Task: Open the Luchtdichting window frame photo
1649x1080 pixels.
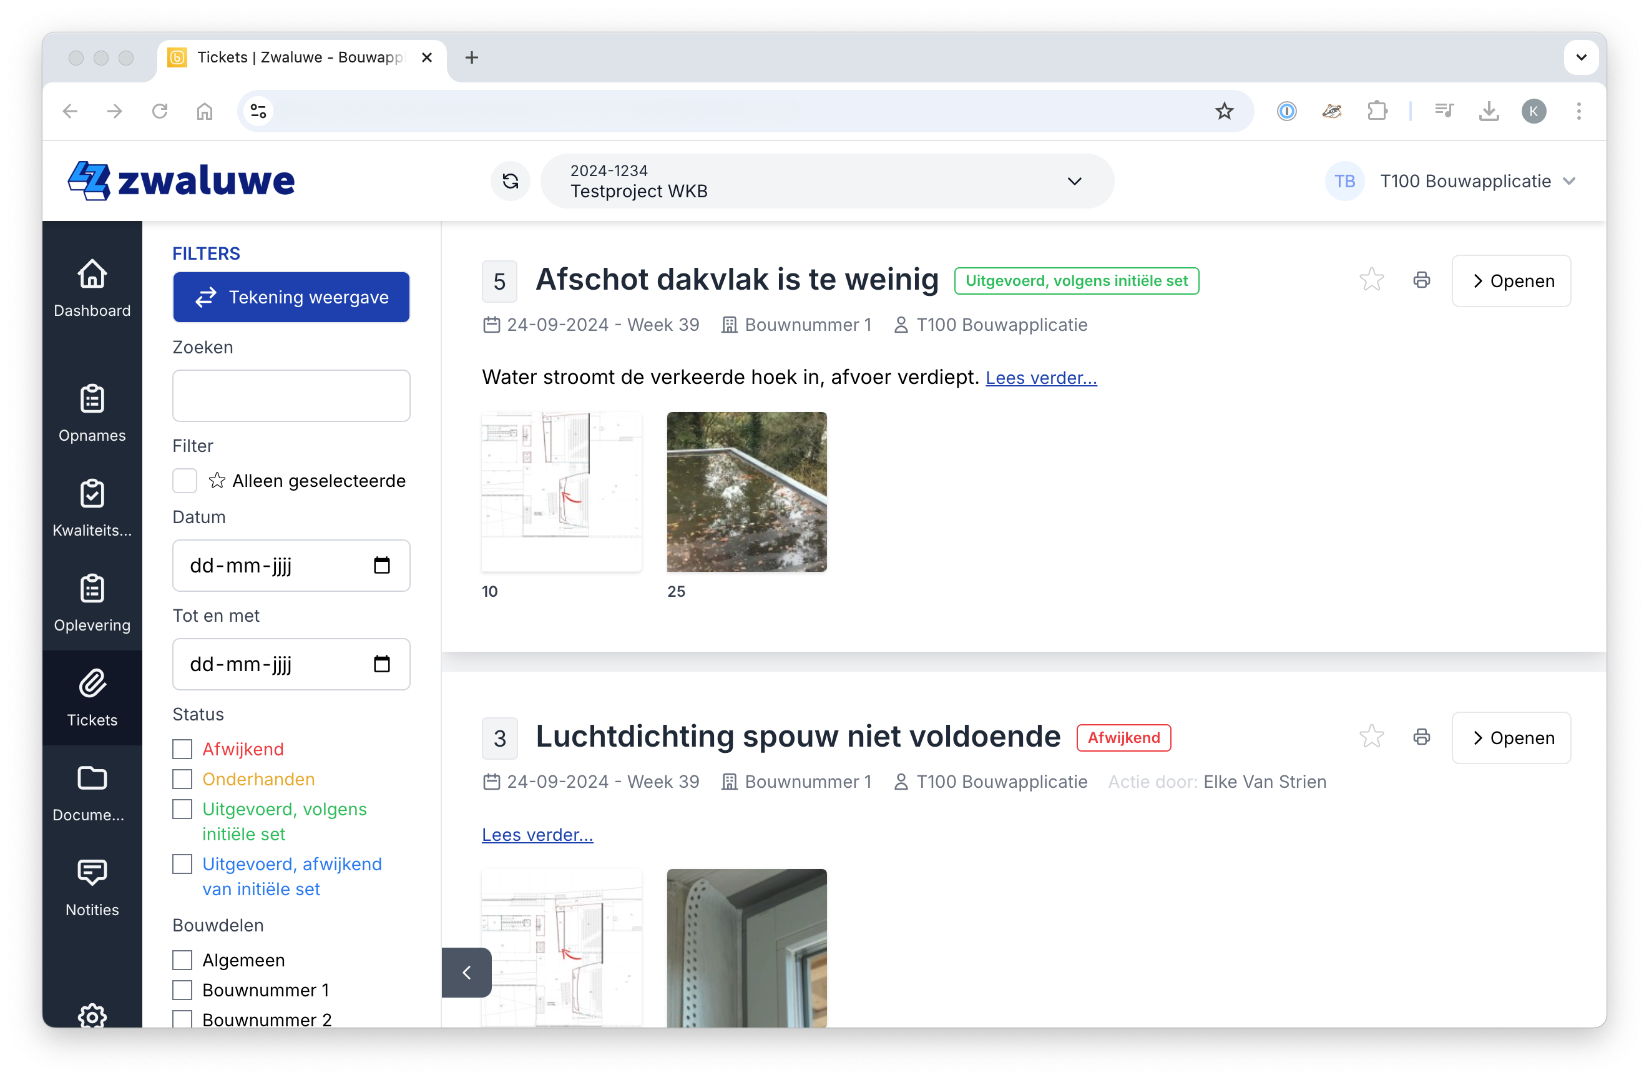Action: tap(747, 948)
